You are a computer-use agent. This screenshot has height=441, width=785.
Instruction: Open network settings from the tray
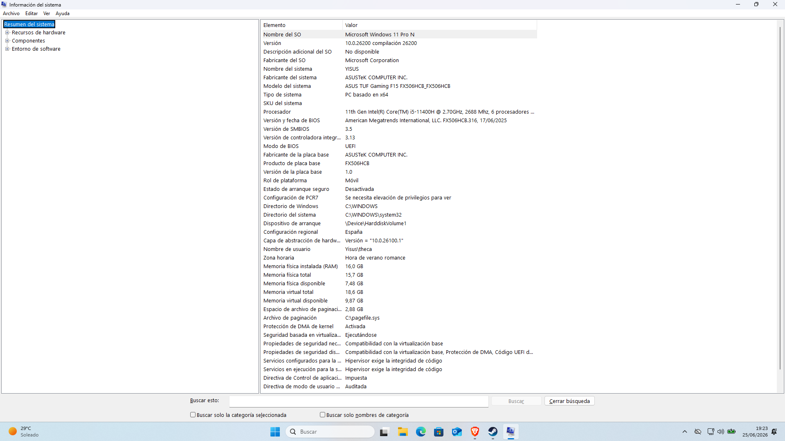711,432
